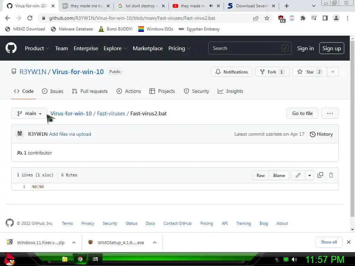Open the media control playlist icon
The width and height of the screenshot is (355, 266).
pos(314,18)
